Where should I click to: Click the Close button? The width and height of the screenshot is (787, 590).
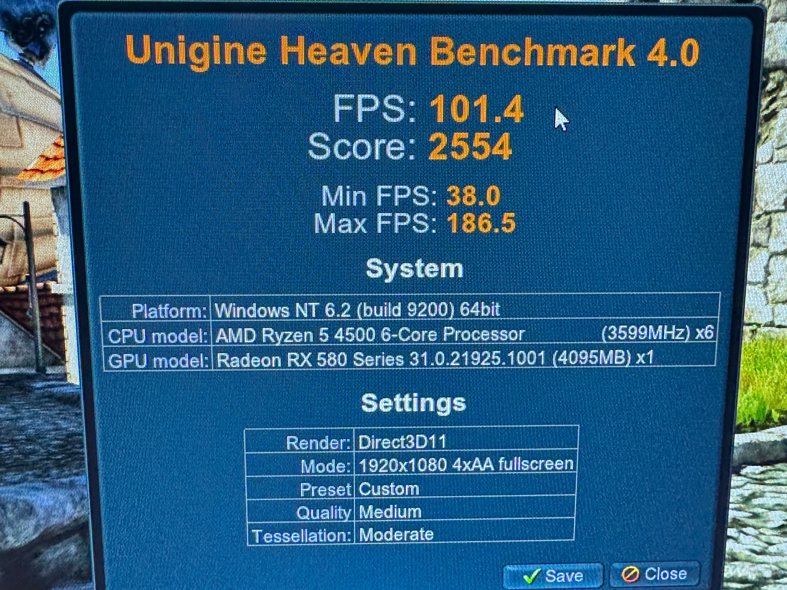click(655, 574)
